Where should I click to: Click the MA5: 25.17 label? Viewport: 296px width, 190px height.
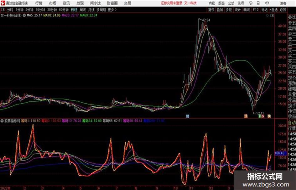point(34,15)
